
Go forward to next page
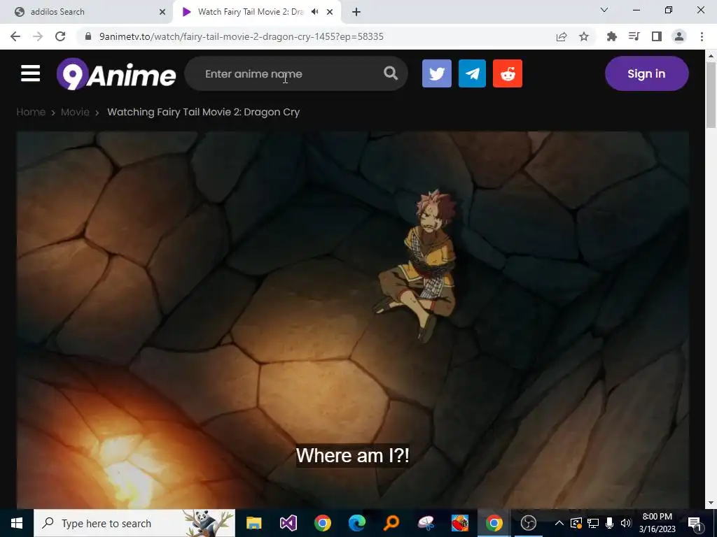coord(38,36)
